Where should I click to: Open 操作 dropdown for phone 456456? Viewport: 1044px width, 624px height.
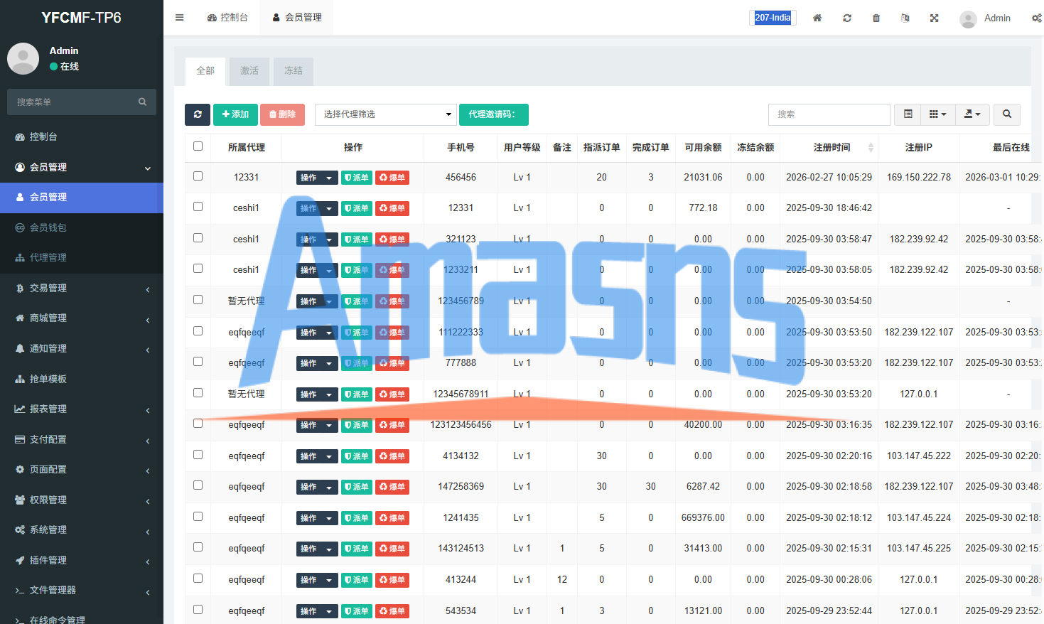click(317, 178)
